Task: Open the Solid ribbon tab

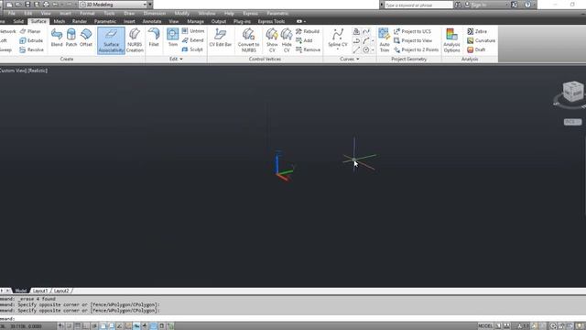Action: (18, 21)
